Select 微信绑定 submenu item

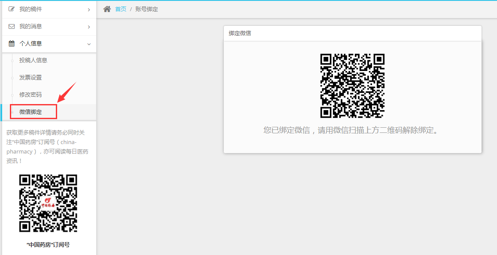coord(30,112)
